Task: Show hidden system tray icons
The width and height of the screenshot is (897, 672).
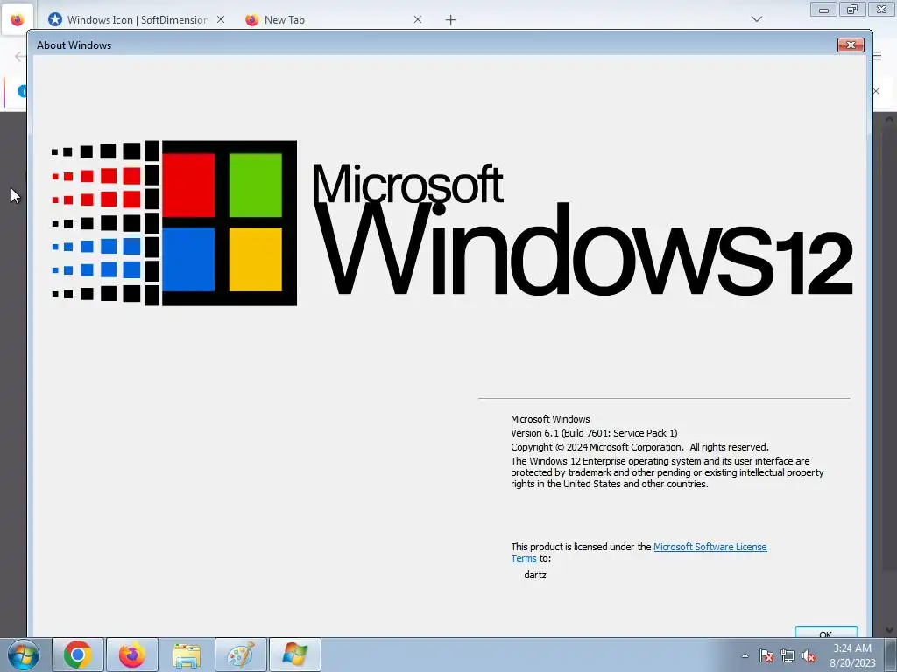Action: click(x=745, y=655)
